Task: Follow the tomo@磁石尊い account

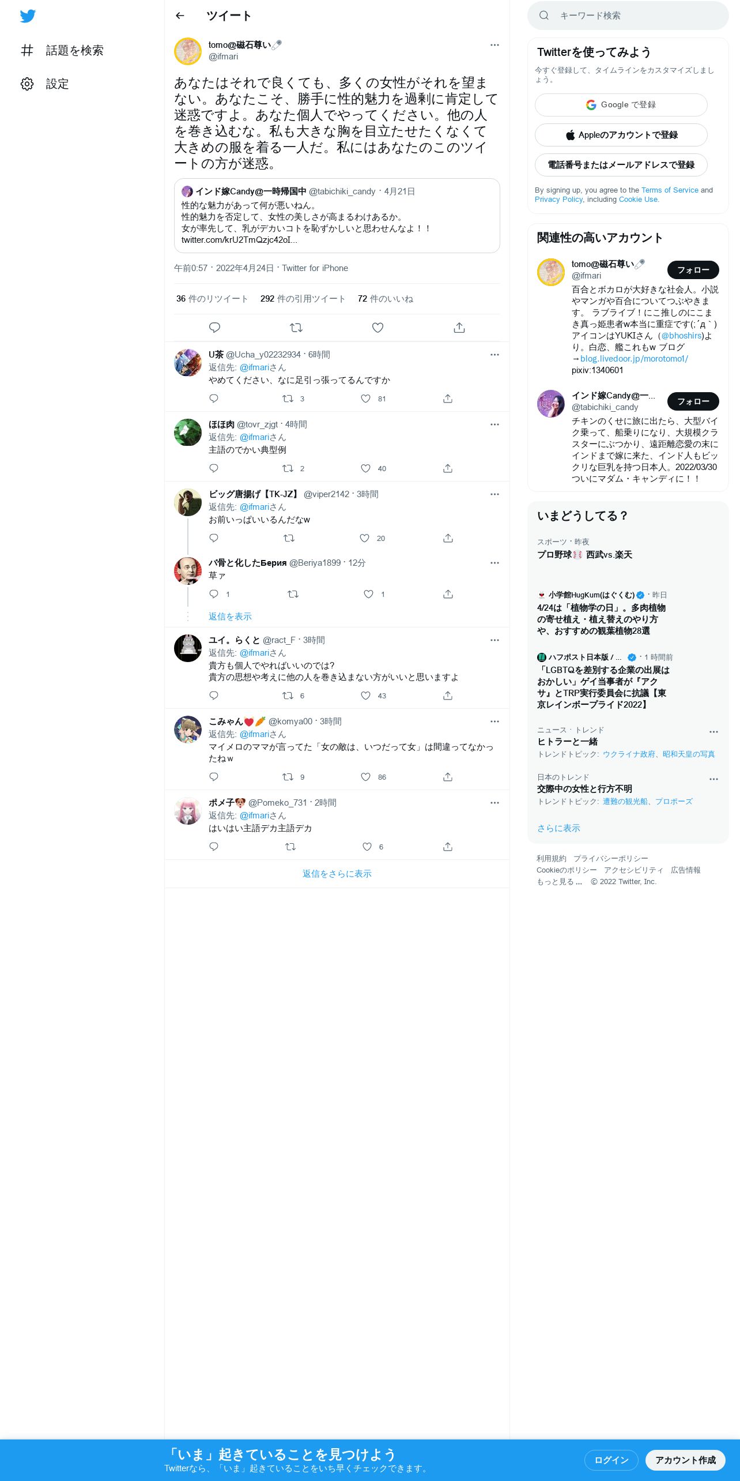Action: [x=693, y=270]
